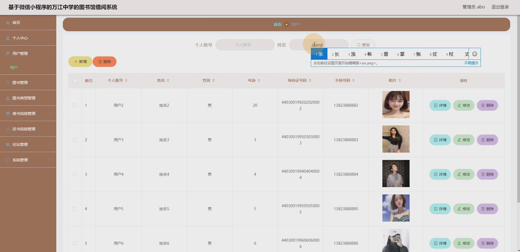Expand the 图书类型管理 menu chevron

tap(49, 98)
